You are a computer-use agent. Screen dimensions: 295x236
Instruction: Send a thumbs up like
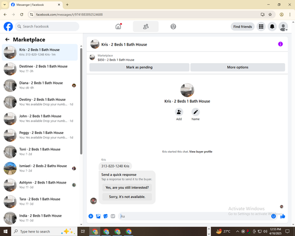pos(283,217)
